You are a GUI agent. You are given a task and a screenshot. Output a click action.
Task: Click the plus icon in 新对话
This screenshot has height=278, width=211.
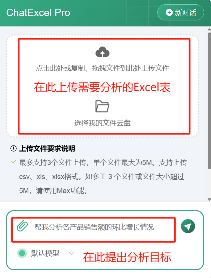pos(169,12)
